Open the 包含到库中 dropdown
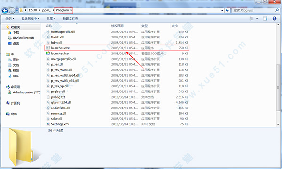This screenshot has width=282, height=169. click(31, 18)
